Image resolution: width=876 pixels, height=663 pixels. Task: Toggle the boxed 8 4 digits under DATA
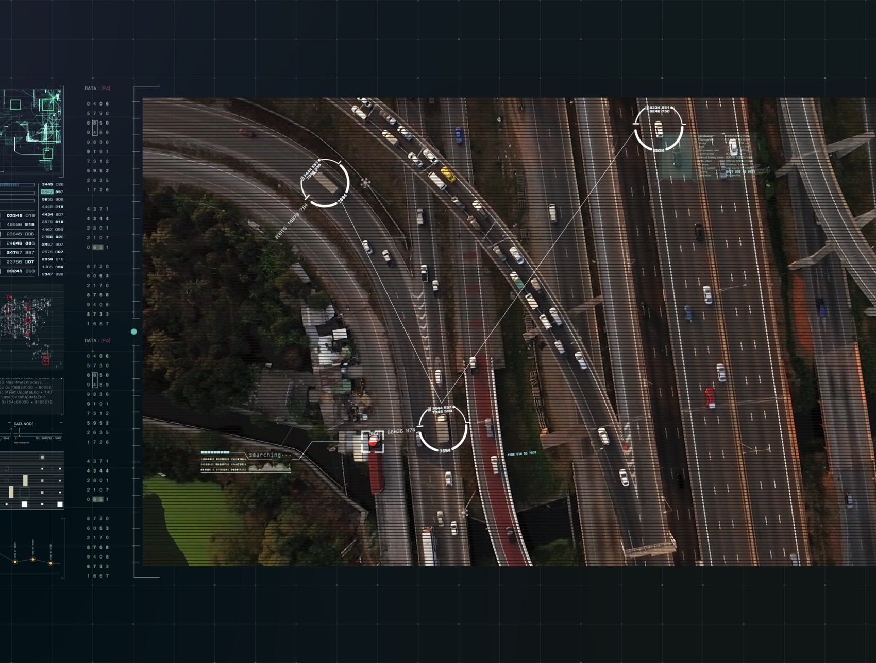point(95,128)
